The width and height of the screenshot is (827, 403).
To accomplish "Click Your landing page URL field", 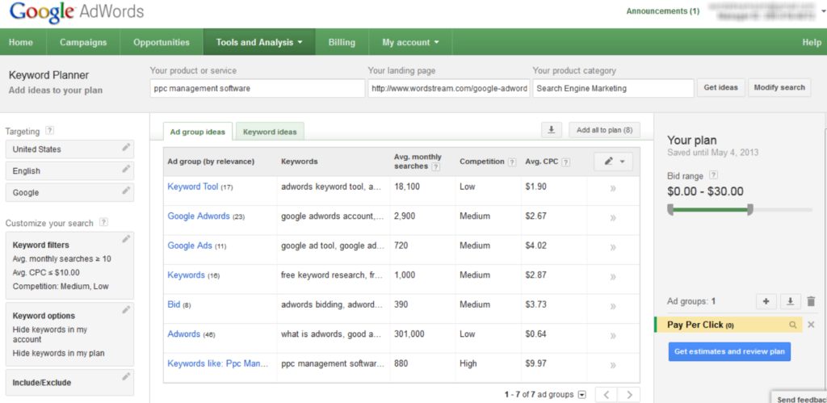I will pyautogui.click(x=449, y=89).
